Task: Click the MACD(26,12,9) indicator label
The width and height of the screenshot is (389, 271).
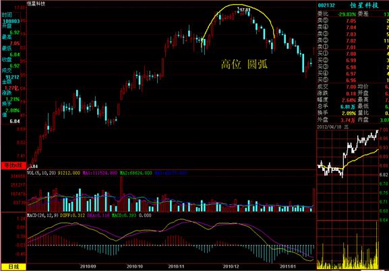Action: pyautogui.click(x=42, y=216)
